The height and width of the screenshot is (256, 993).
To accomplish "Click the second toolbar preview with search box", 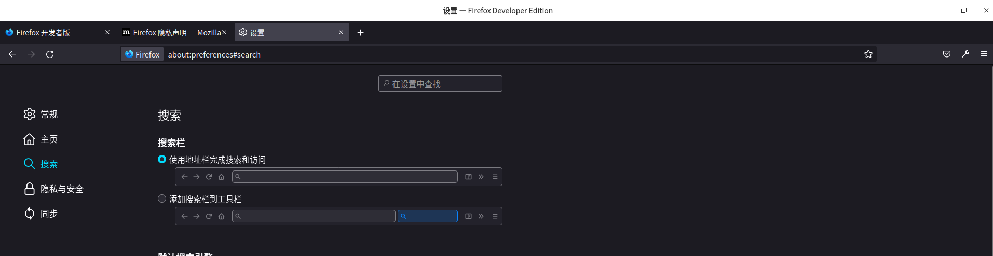I will click(338, 216).
